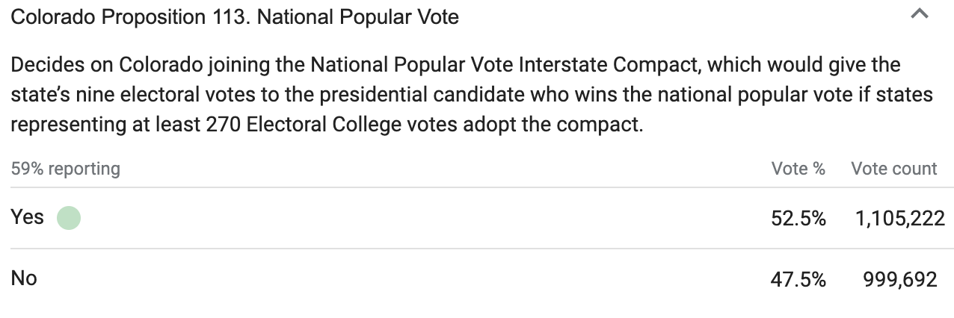The height and width of the screenshot is (318, 954).
Task: Click the 52.5% Yes vote percentage
Action: [798, 218]
